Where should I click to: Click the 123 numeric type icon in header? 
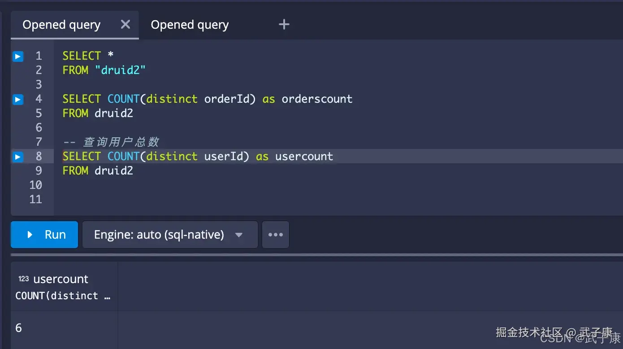pyautogui.click(x=23, y=279)
